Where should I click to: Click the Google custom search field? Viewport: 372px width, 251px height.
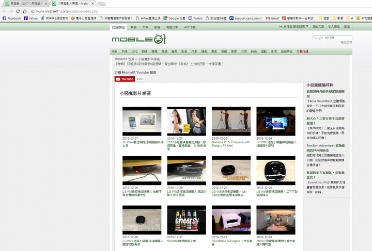pyautogui.click(x=332, y=38)
